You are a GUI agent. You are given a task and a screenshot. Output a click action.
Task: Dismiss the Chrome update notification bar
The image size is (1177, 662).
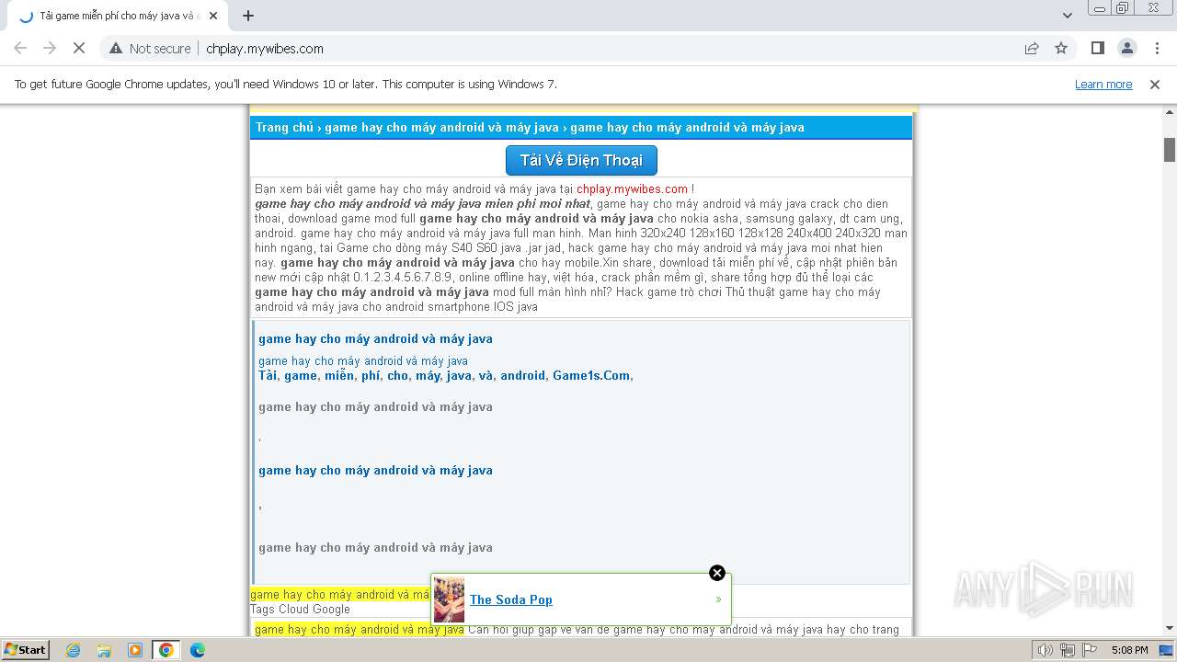click(x=1155, y=84)
